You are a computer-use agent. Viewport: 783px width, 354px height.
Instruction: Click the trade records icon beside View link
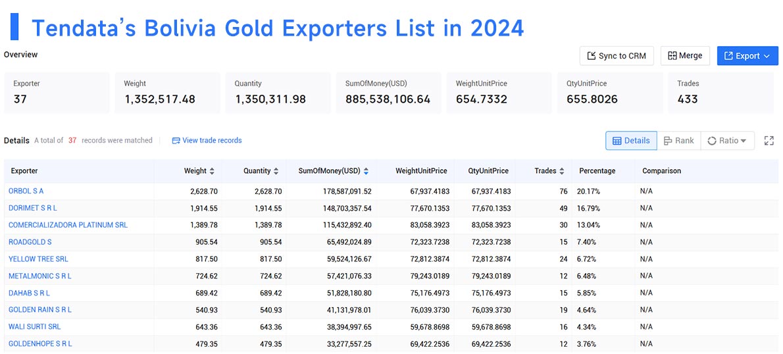(176, 141)
